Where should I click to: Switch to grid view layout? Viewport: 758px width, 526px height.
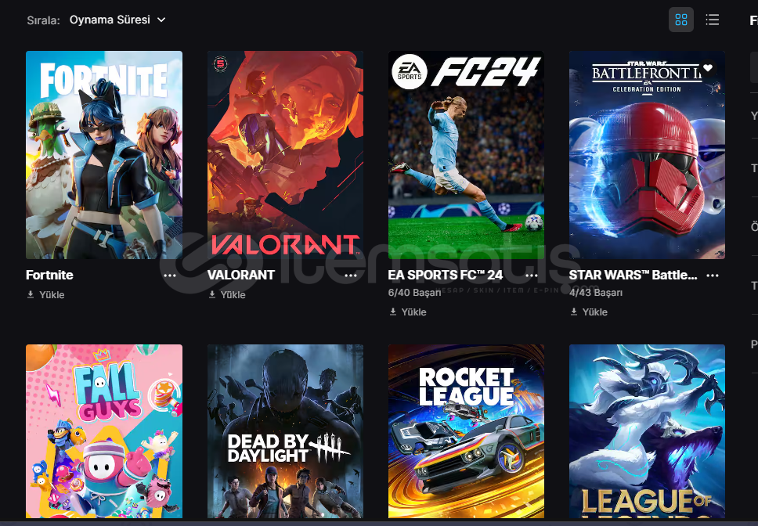point(680,20)
